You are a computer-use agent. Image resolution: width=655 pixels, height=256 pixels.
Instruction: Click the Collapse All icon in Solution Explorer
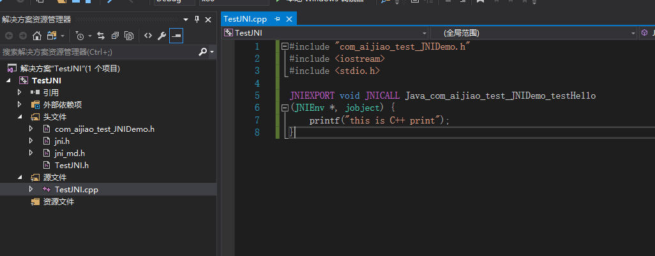(x=115, y=36)
